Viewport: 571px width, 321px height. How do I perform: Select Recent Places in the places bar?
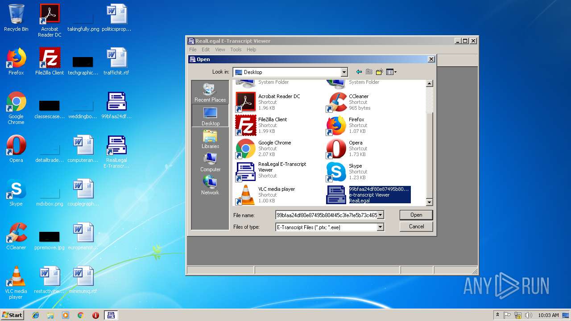tap(210, 92)
